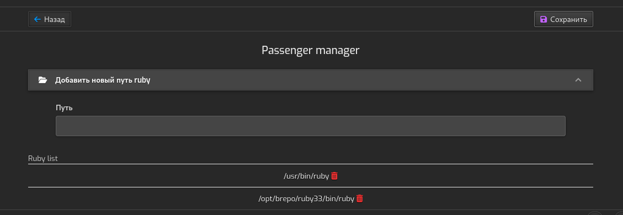Select the /usr/bin/ruby path text
Viewport: 623px width, 215px height.
tap(306, 176)
